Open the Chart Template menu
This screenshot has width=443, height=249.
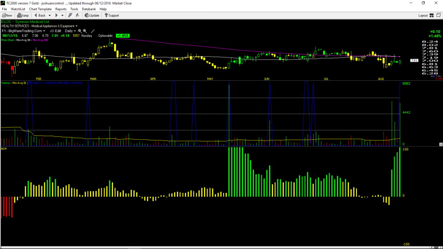(x=40, y=9)
